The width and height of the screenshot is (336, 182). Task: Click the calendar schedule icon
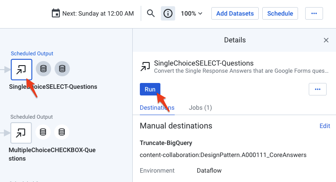[56, 13]
